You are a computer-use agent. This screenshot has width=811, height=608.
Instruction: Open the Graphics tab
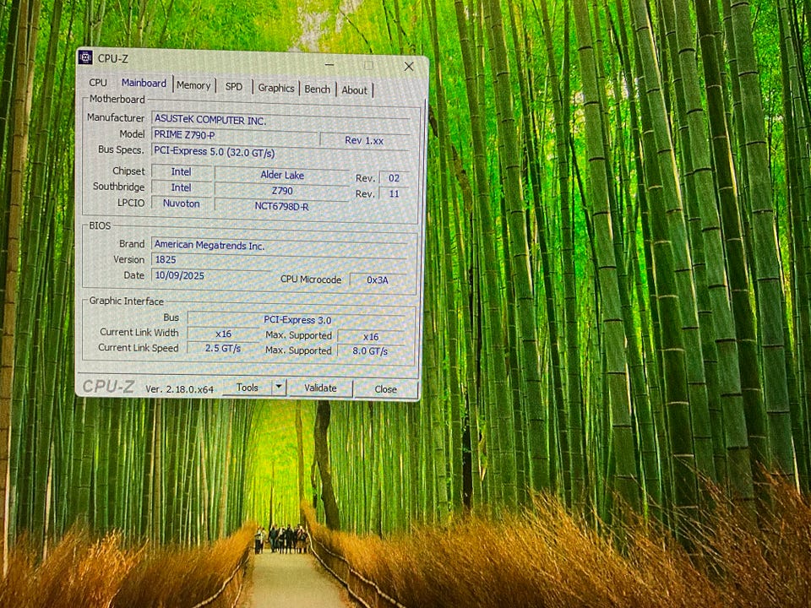click(276, 88)
